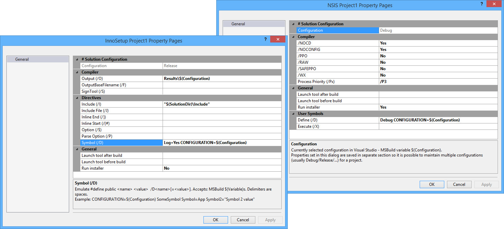
Task: Collapse the General section in NSIS grid
Action: (x=293, y=88)
